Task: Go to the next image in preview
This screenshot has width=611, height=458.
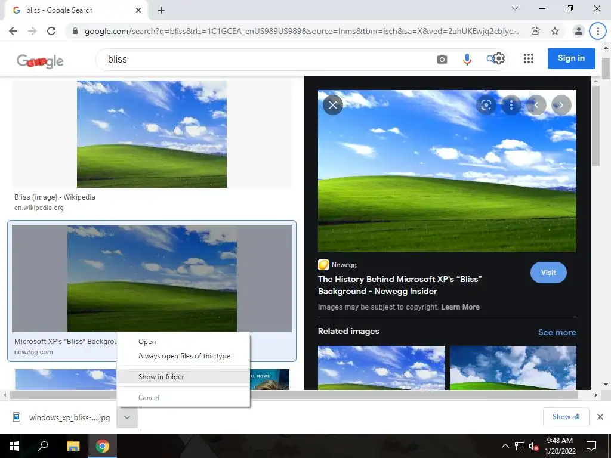Action: [x=561, y=105]
